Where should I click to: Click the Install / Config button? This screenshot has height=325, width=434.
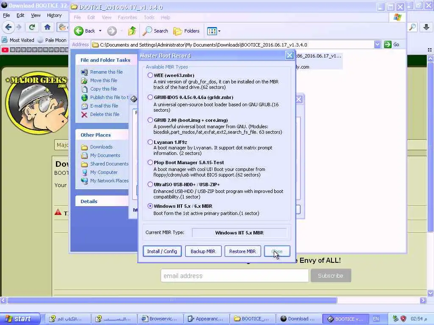[162, 251]
